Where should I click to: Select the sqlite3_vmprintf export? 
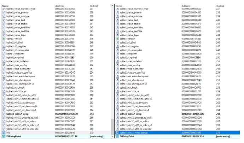[177, 54]
